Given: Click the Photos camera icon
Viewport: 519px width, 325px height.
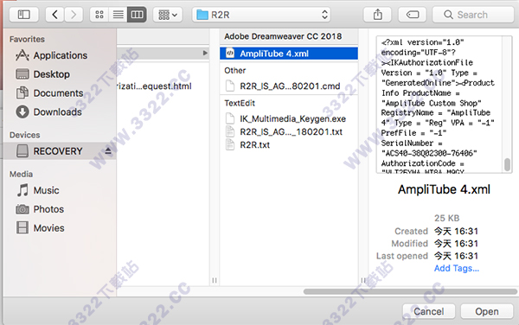Looking at the screenshot, I should coord(22,209).
